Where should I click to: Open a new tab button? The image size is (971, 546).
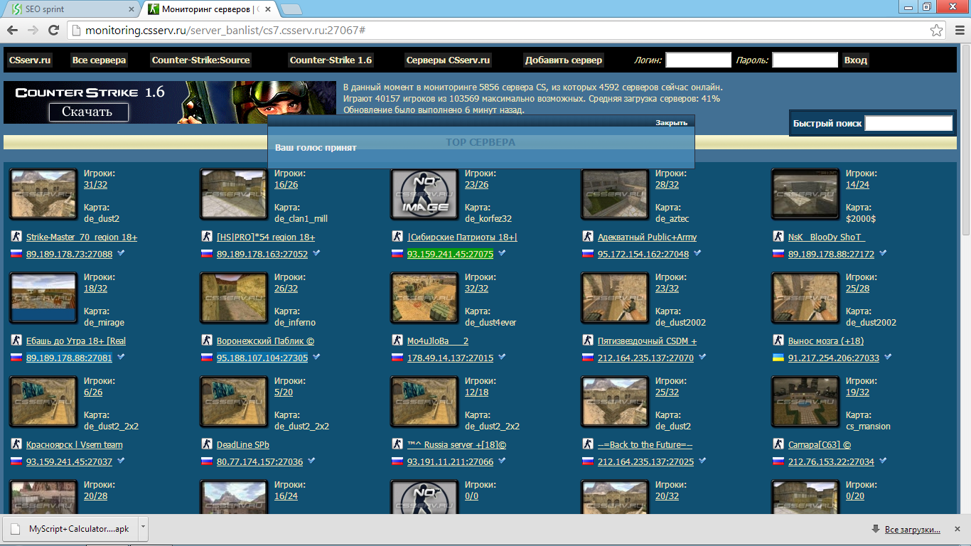[x=291, y=9]
